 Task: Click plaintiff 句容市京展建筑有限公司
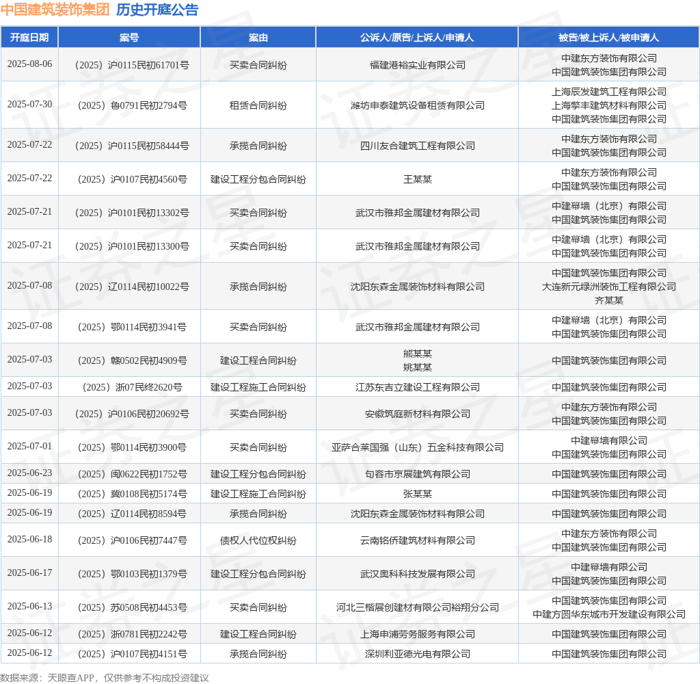tap(418, 474)
